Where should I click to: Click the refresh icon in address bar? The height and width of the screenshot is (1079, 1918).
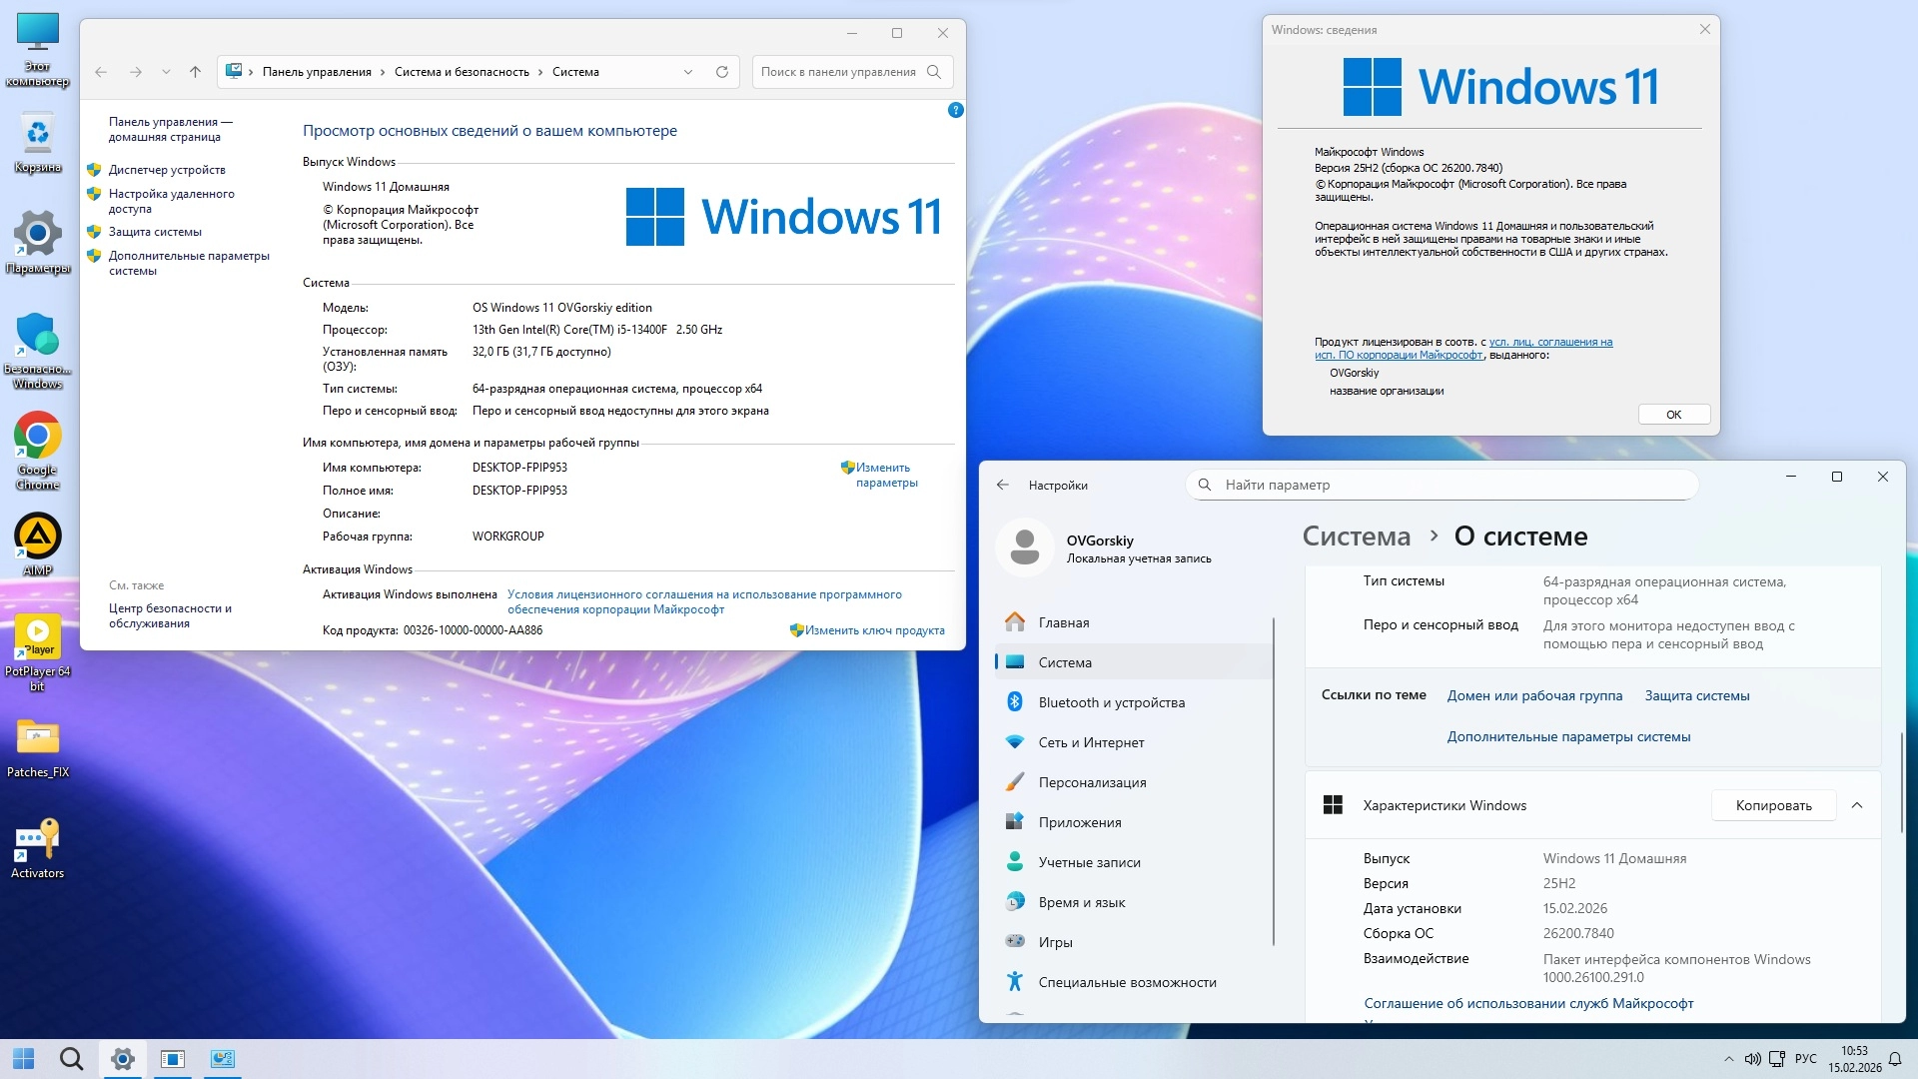tap(722, 72)
